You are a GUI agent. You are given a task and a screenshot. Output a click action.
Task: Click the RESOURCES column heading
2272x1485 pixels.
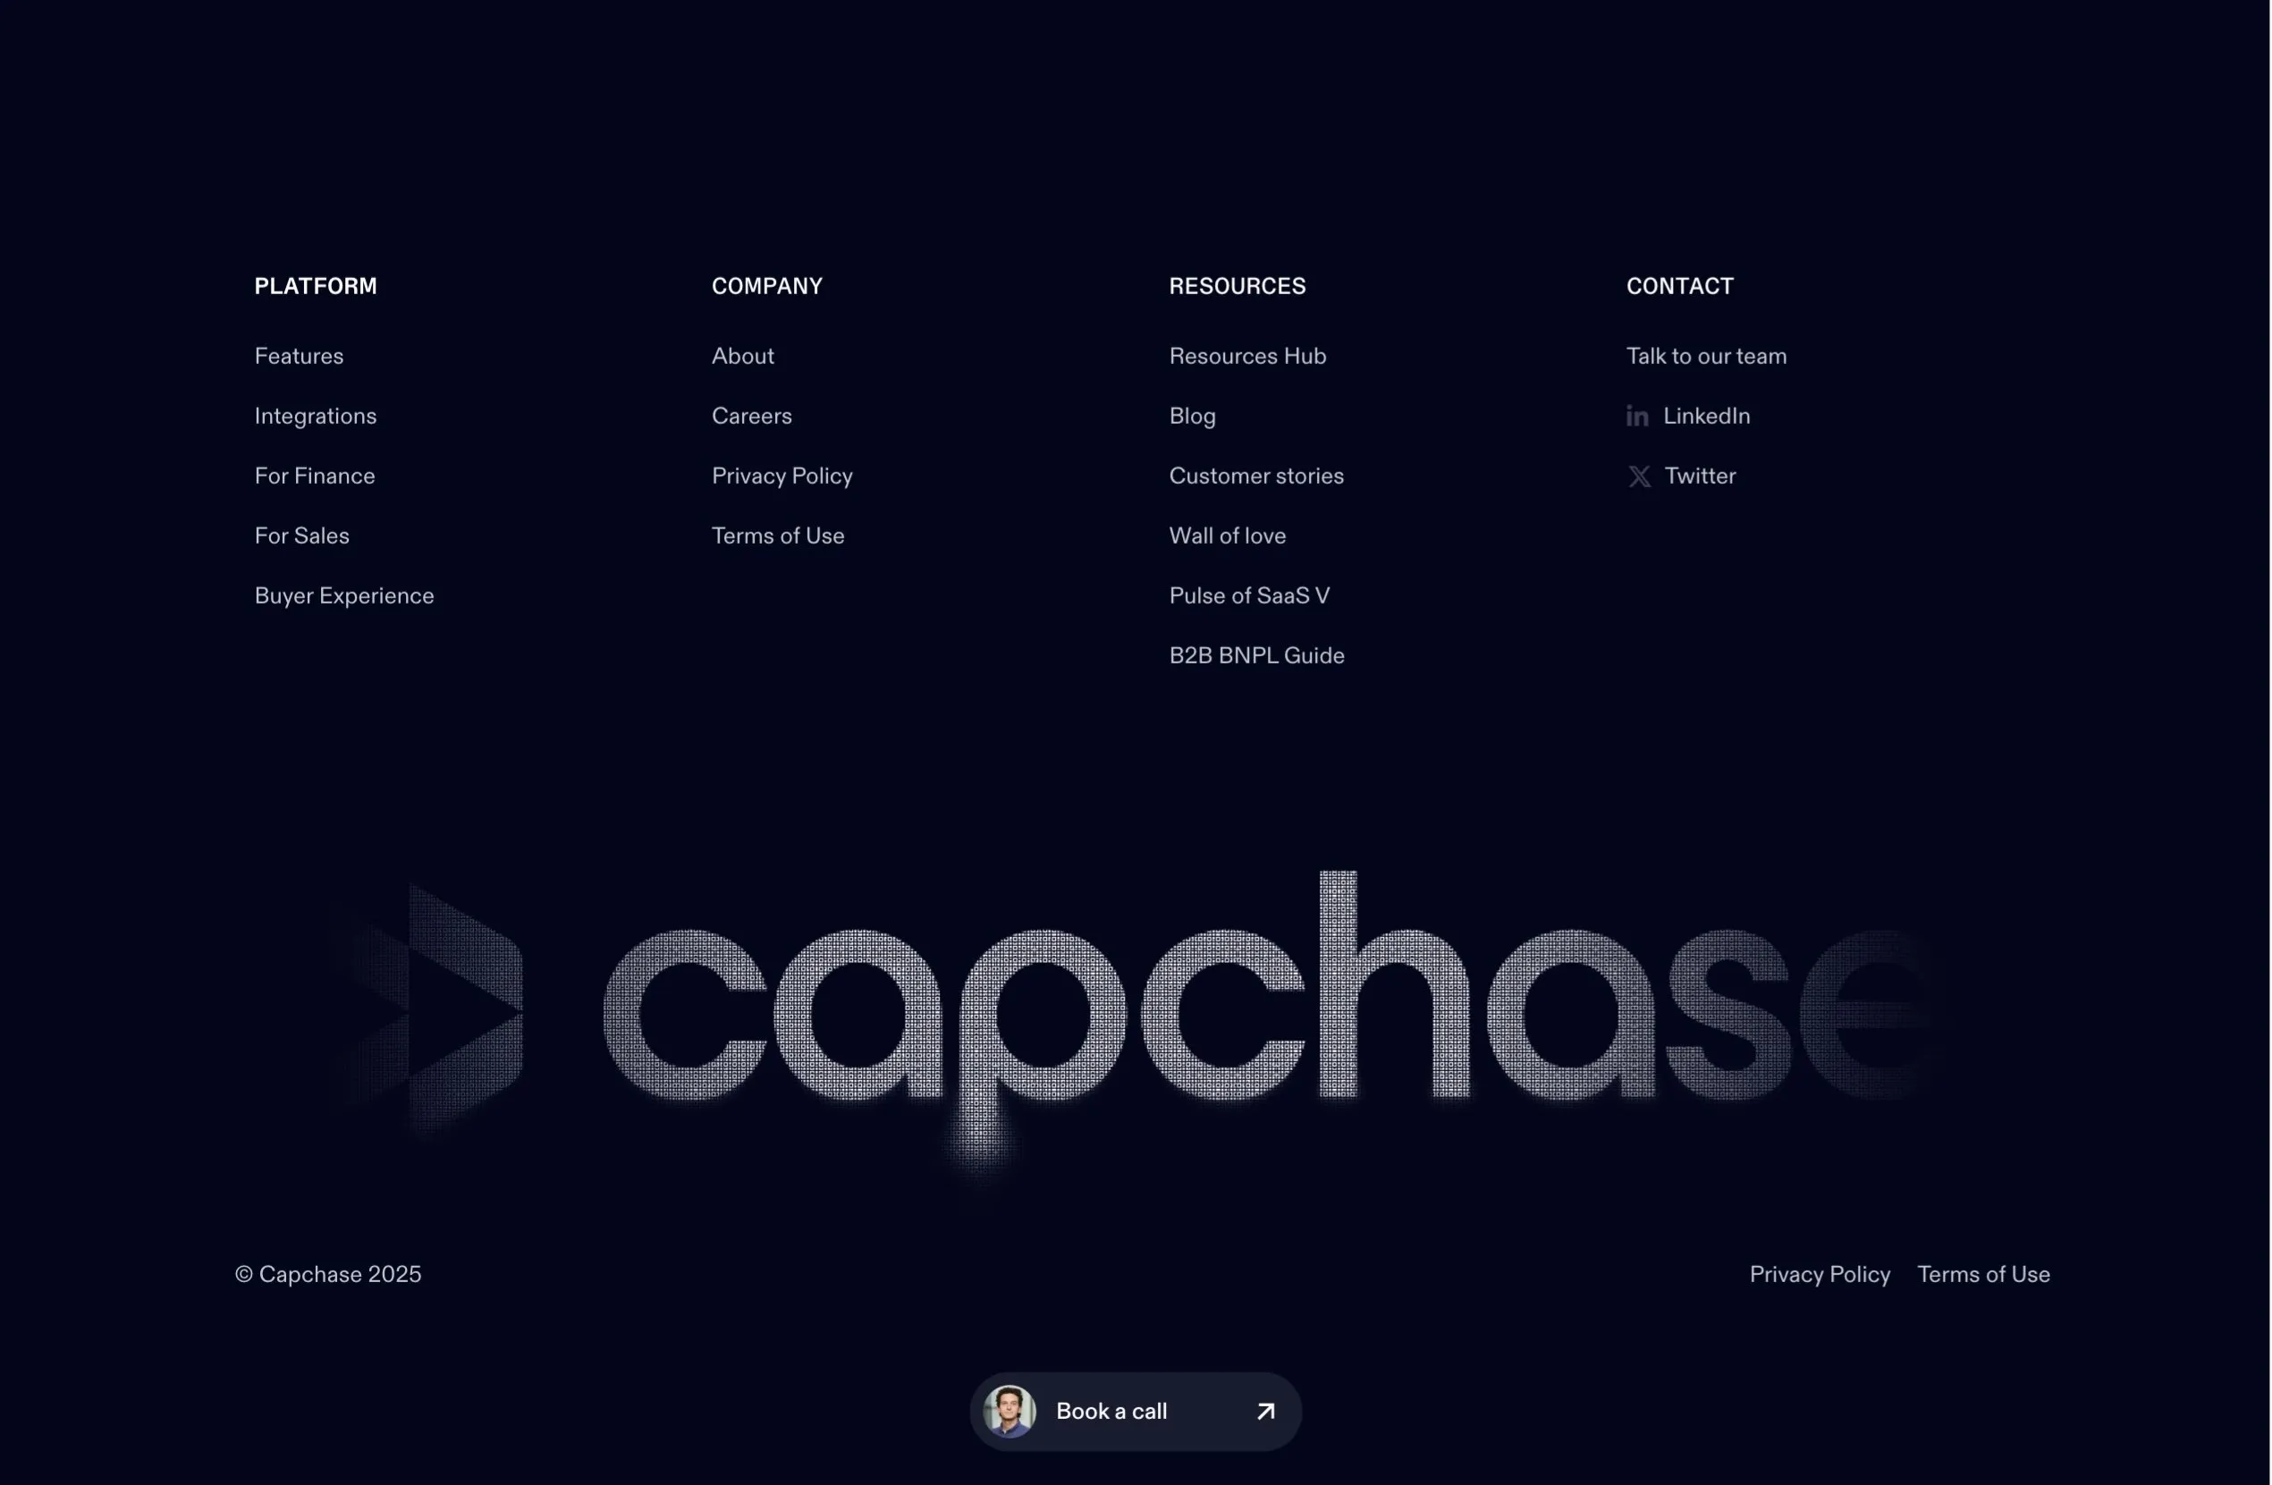(x=1237, y=286)
